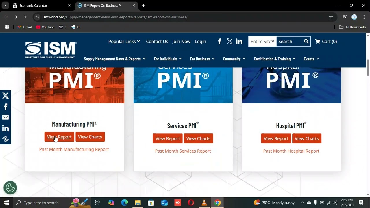Click Join Now link
This screenshot has height=208, width=370.
[x=181, y=42]
